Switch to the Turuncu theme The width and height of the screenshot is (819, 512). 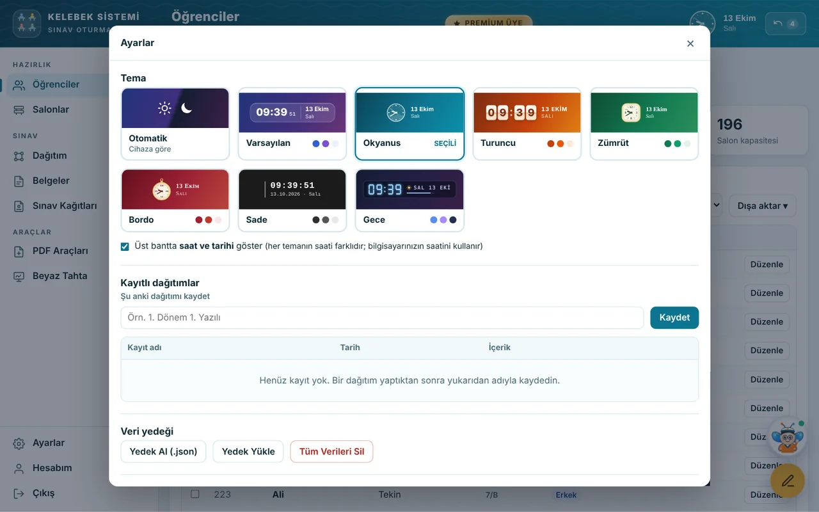coord(527,124)
